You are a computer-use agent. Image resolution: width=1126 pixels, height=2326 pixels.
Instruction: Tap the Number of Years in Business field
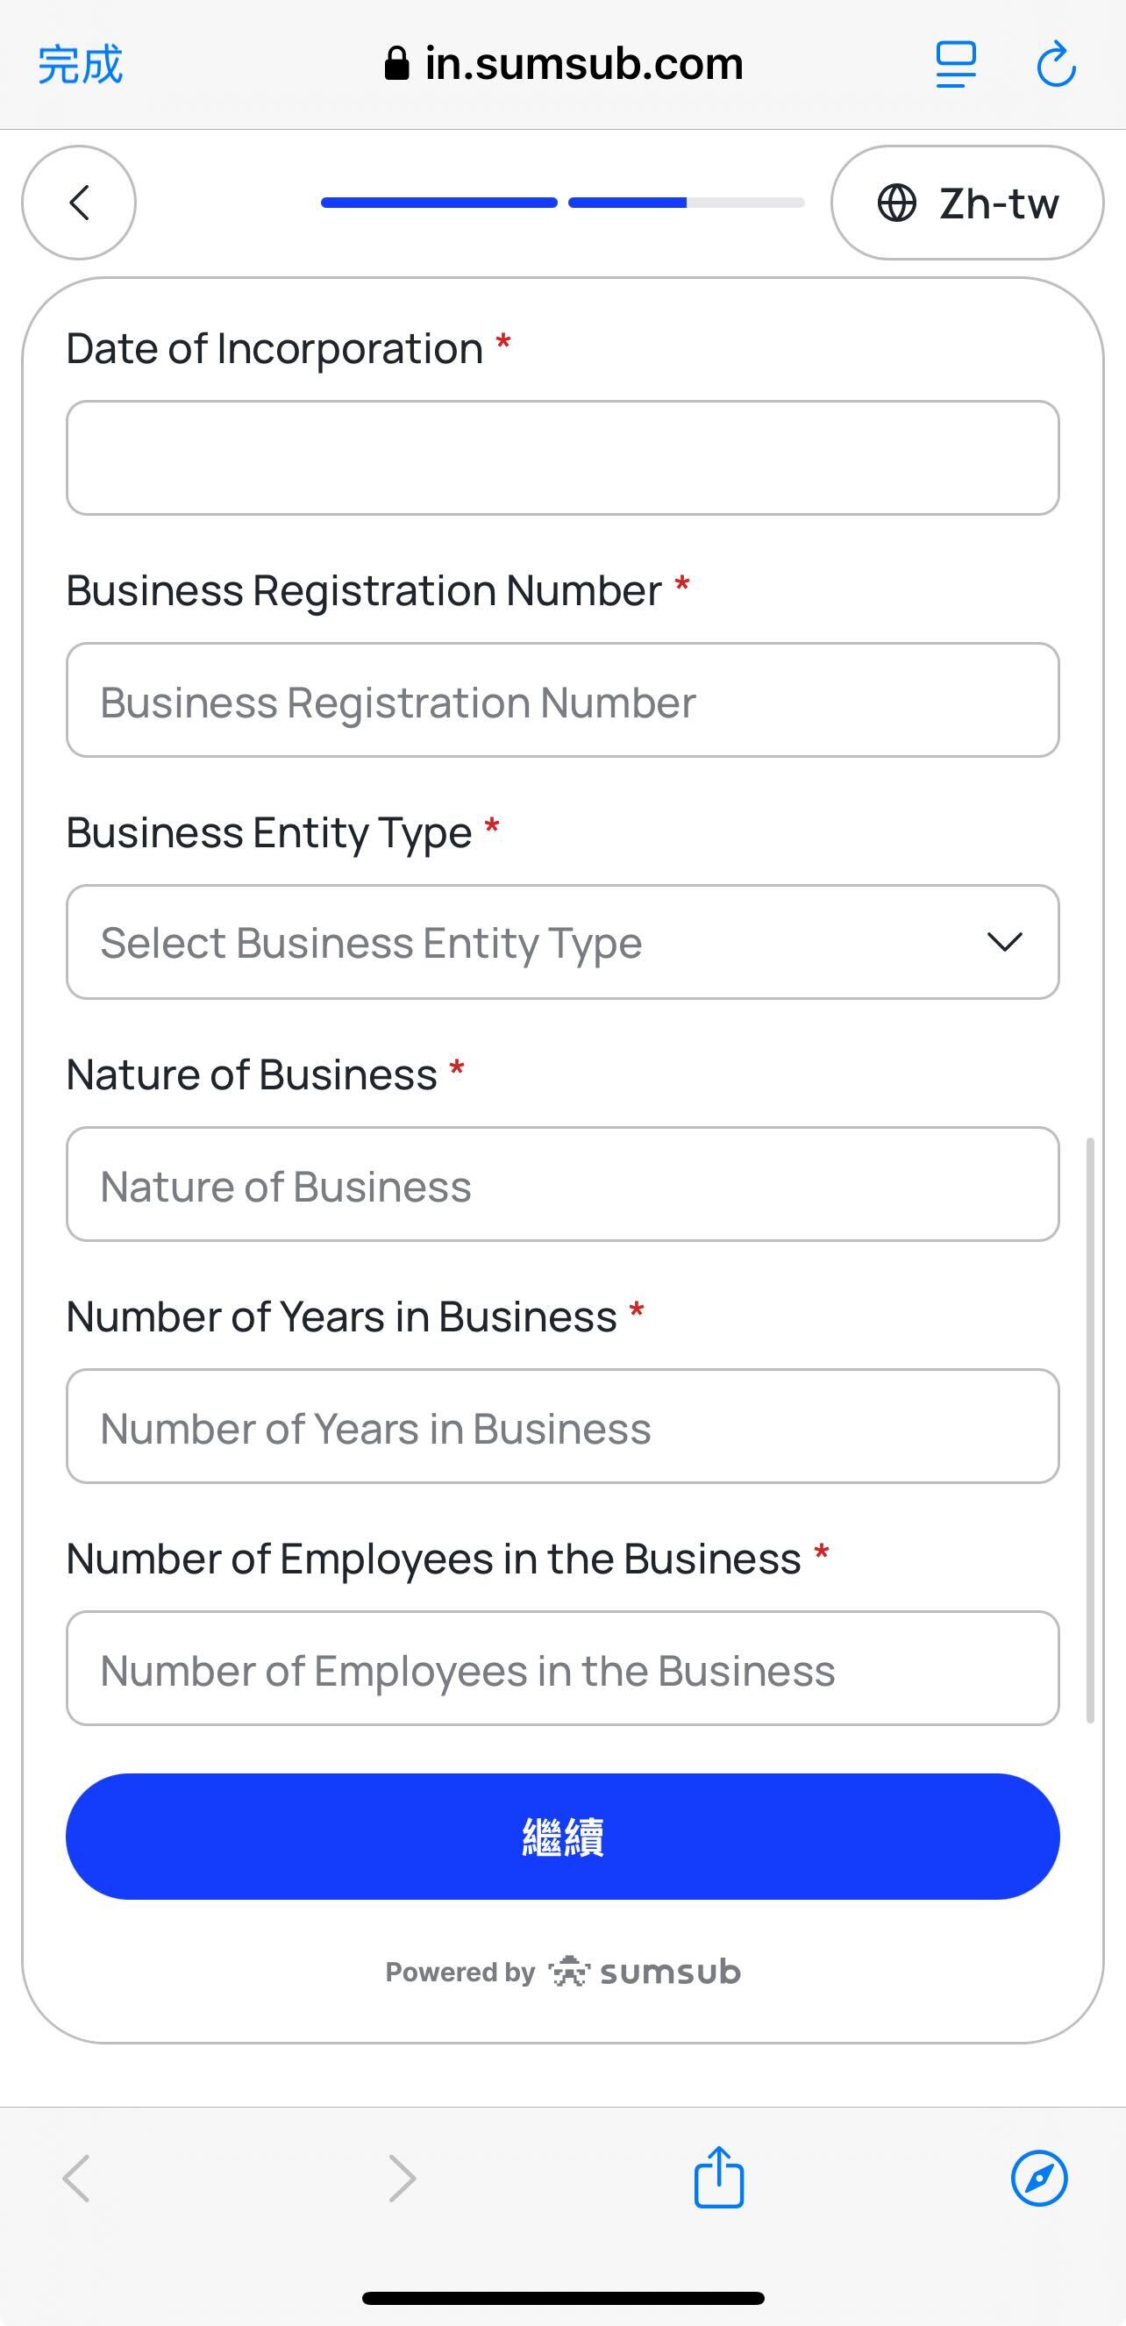point(561,1427)
